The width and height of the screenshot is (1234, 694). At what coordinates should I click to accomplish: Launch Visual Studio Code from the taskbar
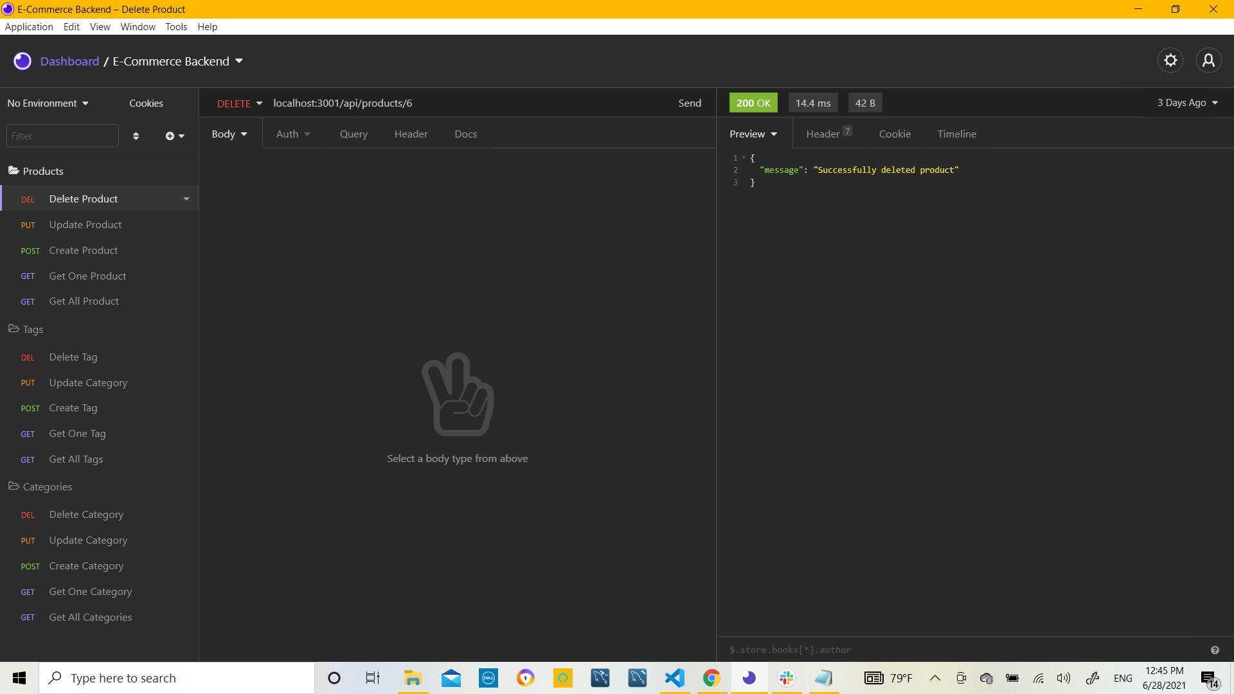674,677
